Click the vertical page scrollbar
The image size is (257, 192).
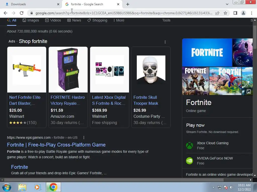[x=255, y=37]
